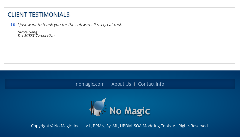Click the name Nicole Gong
Image resolution: width=240 pixels, height=137 pixels.
tap(27, 32)
